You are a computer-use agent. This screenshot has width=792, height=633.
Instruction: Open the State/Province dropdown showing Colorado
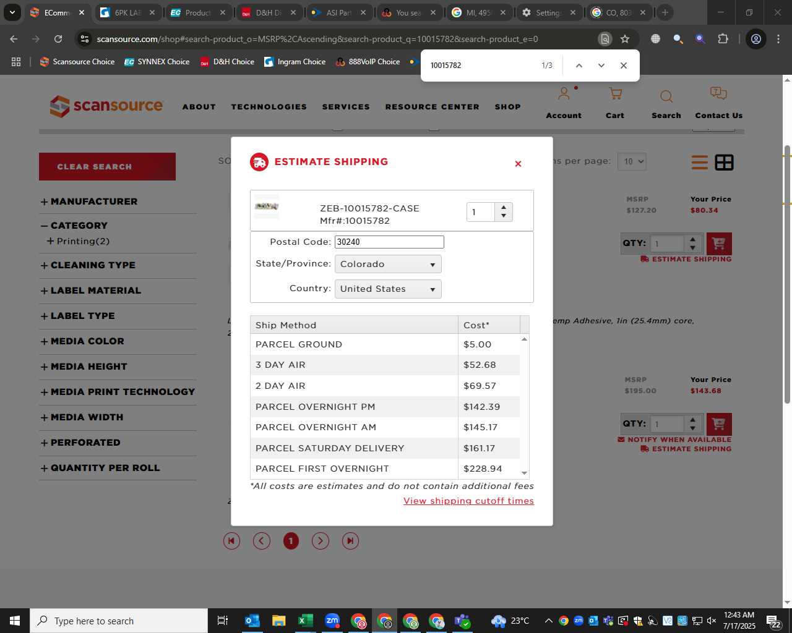pyautogui.click(x=388, y=264)
